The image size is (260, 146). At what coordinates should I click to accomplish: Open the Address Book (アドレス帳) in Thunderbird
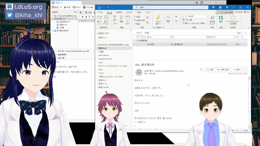point(88,7)
